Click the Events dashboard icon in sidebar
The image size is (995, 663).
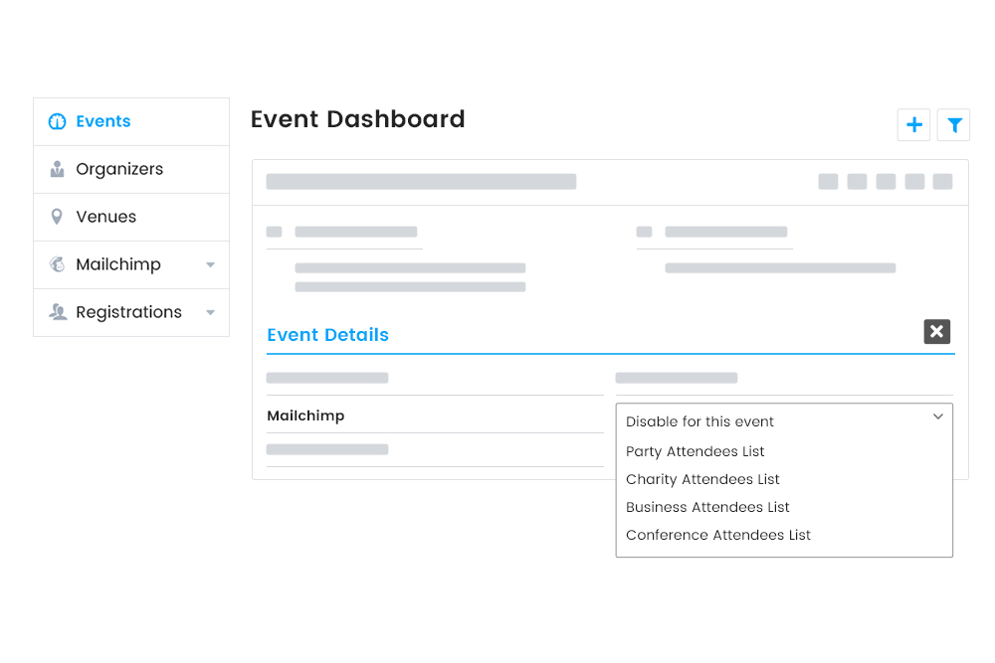[x=57, y=122]
